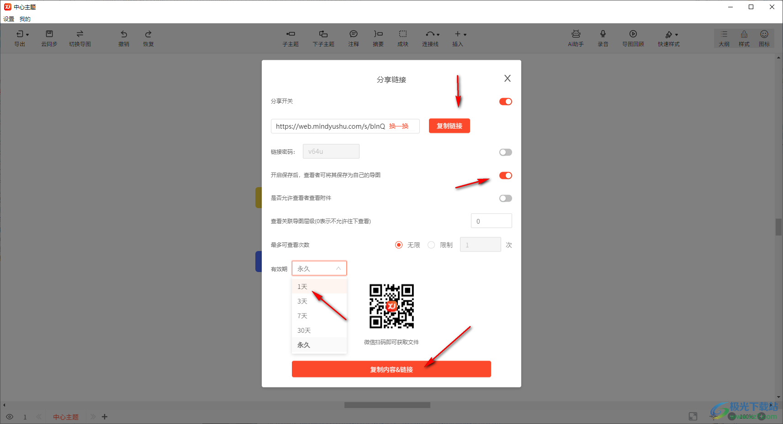Open the 大纲 outline panel
783x424 pixels.
(x=724, y=38)
